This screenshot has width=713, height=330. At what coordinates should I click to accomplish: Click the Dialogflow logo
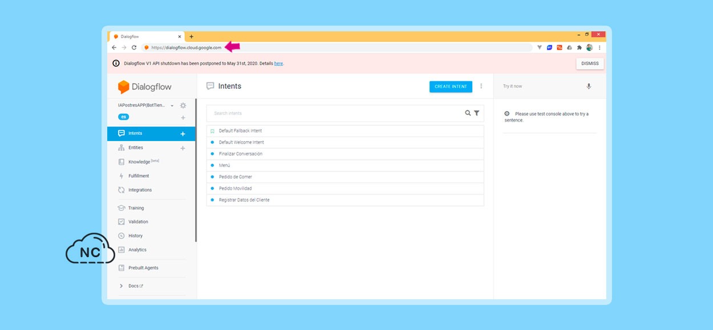(144, 86)
